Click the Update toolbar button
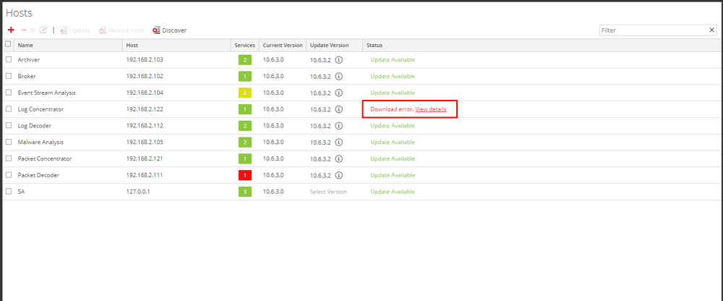 75,30
